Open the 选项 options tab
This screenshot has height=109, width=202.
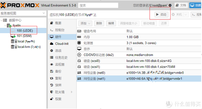click(62, 51)
